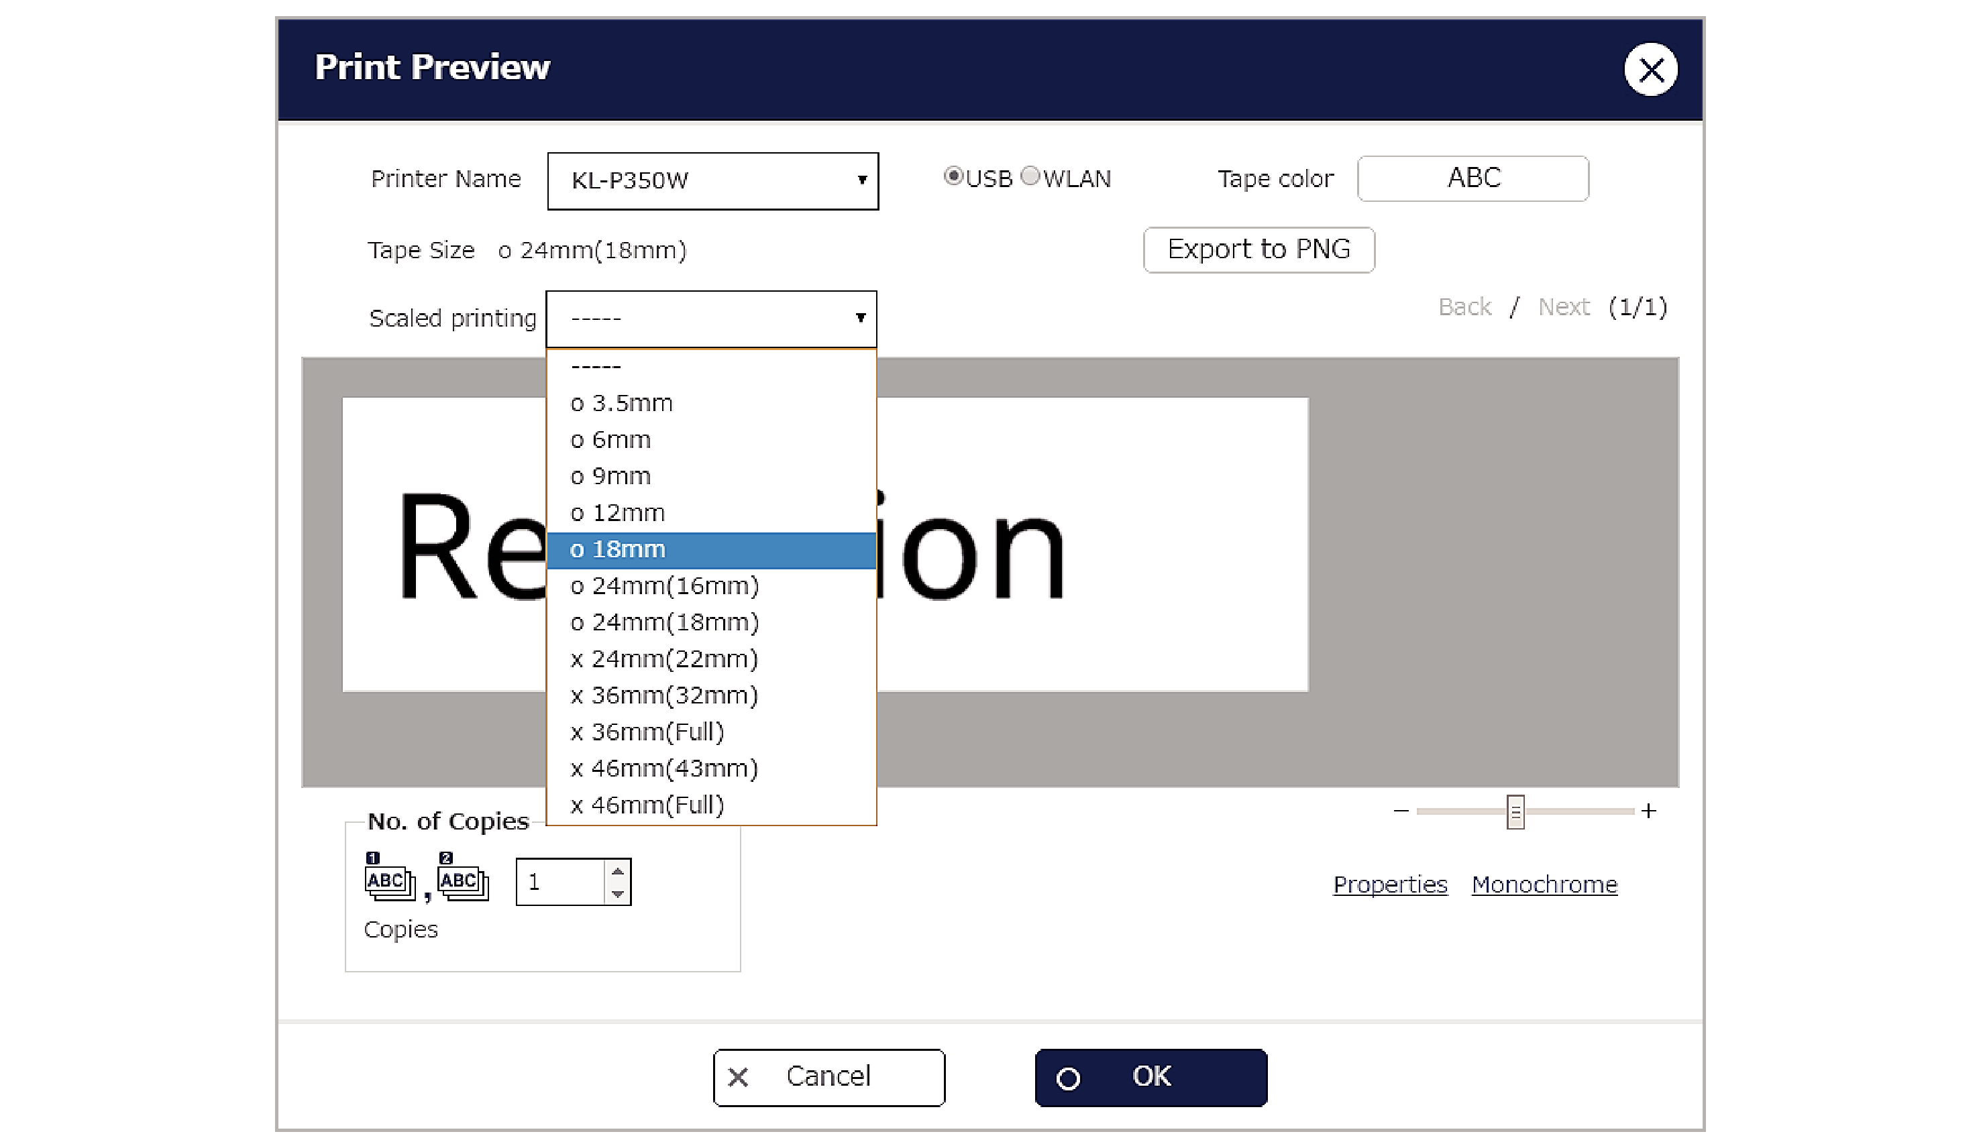Click the zoom in plus icon

tap(1649, 811)
